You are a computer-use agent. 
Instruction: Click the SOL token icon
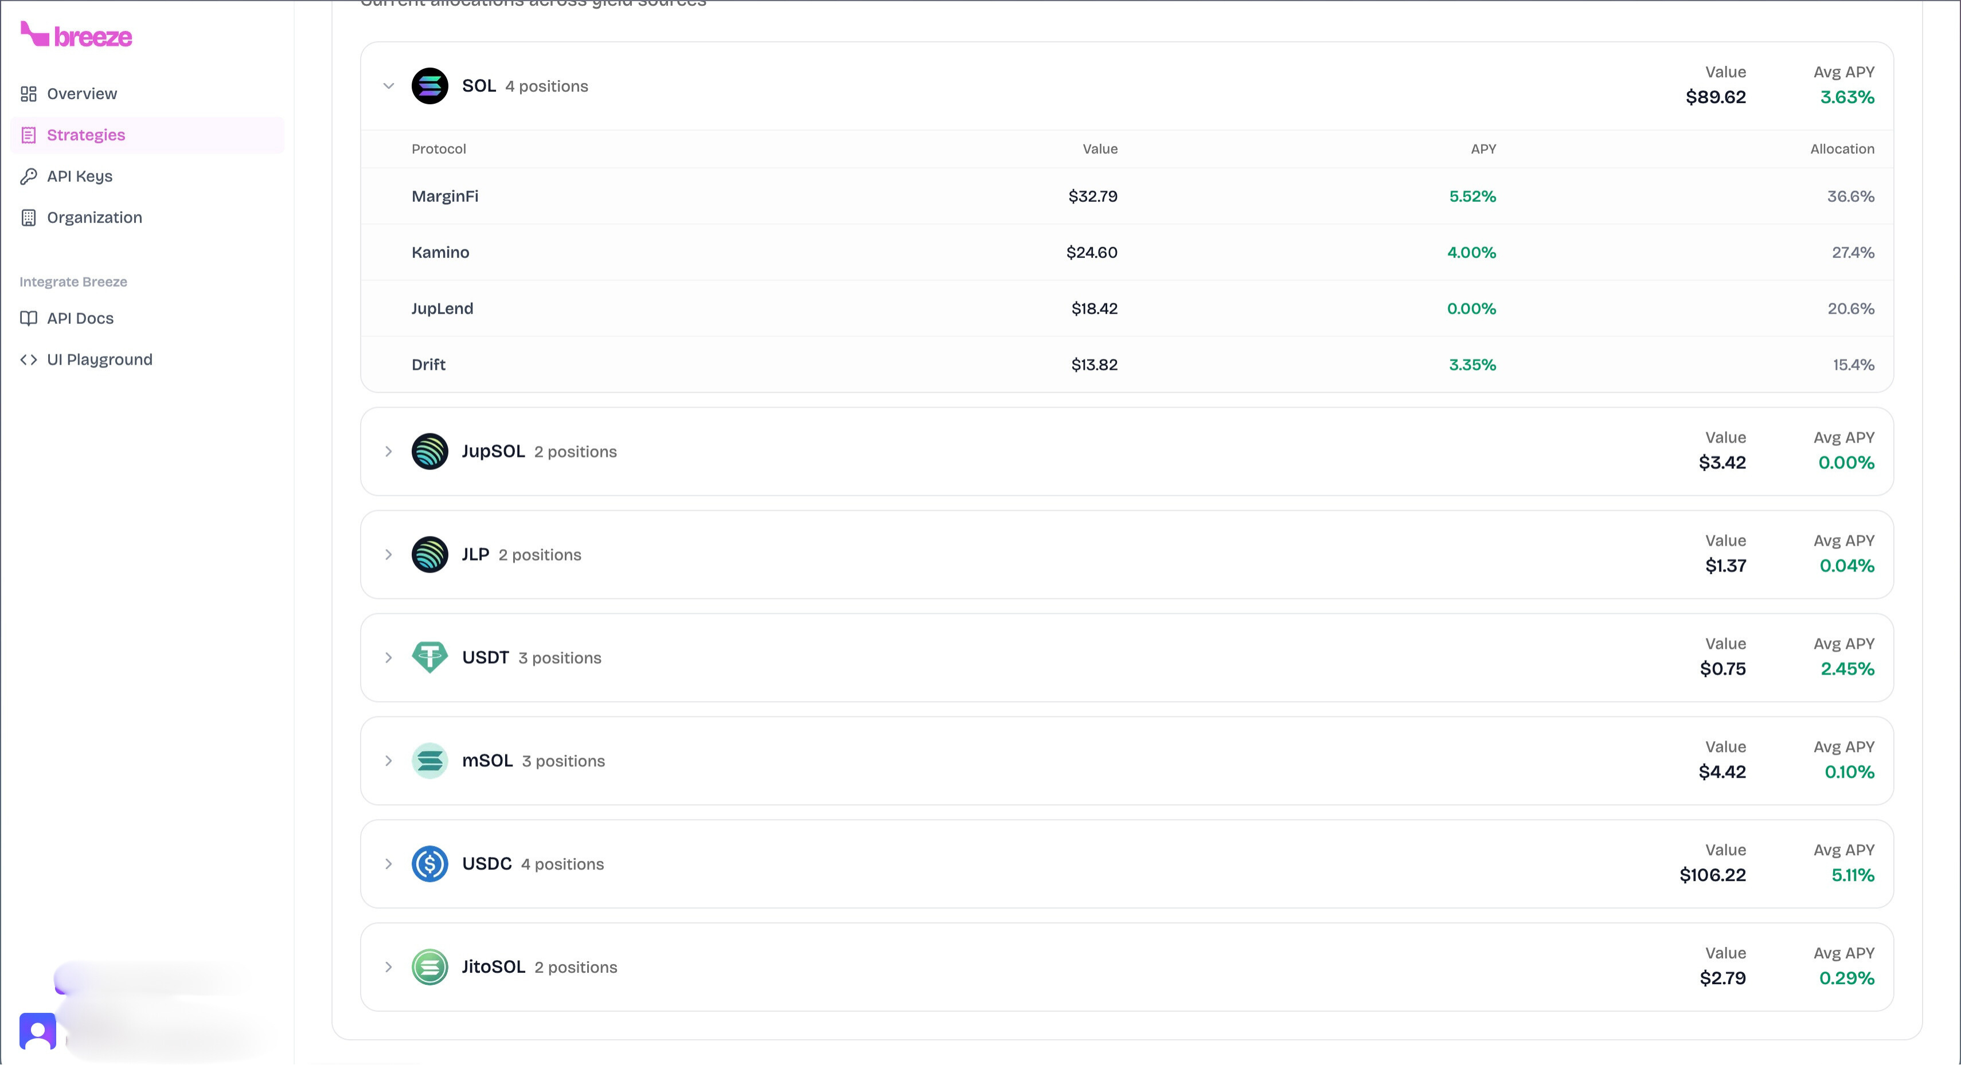click(430, 85)
